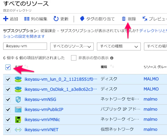167x139 pixels.
Task: Open the ikeyasu-vmNSG resource link
Action: tap(40, 99)
